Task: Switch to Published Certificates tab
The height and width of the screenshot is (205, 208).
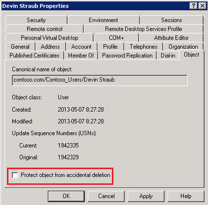Action: [34, 55]
